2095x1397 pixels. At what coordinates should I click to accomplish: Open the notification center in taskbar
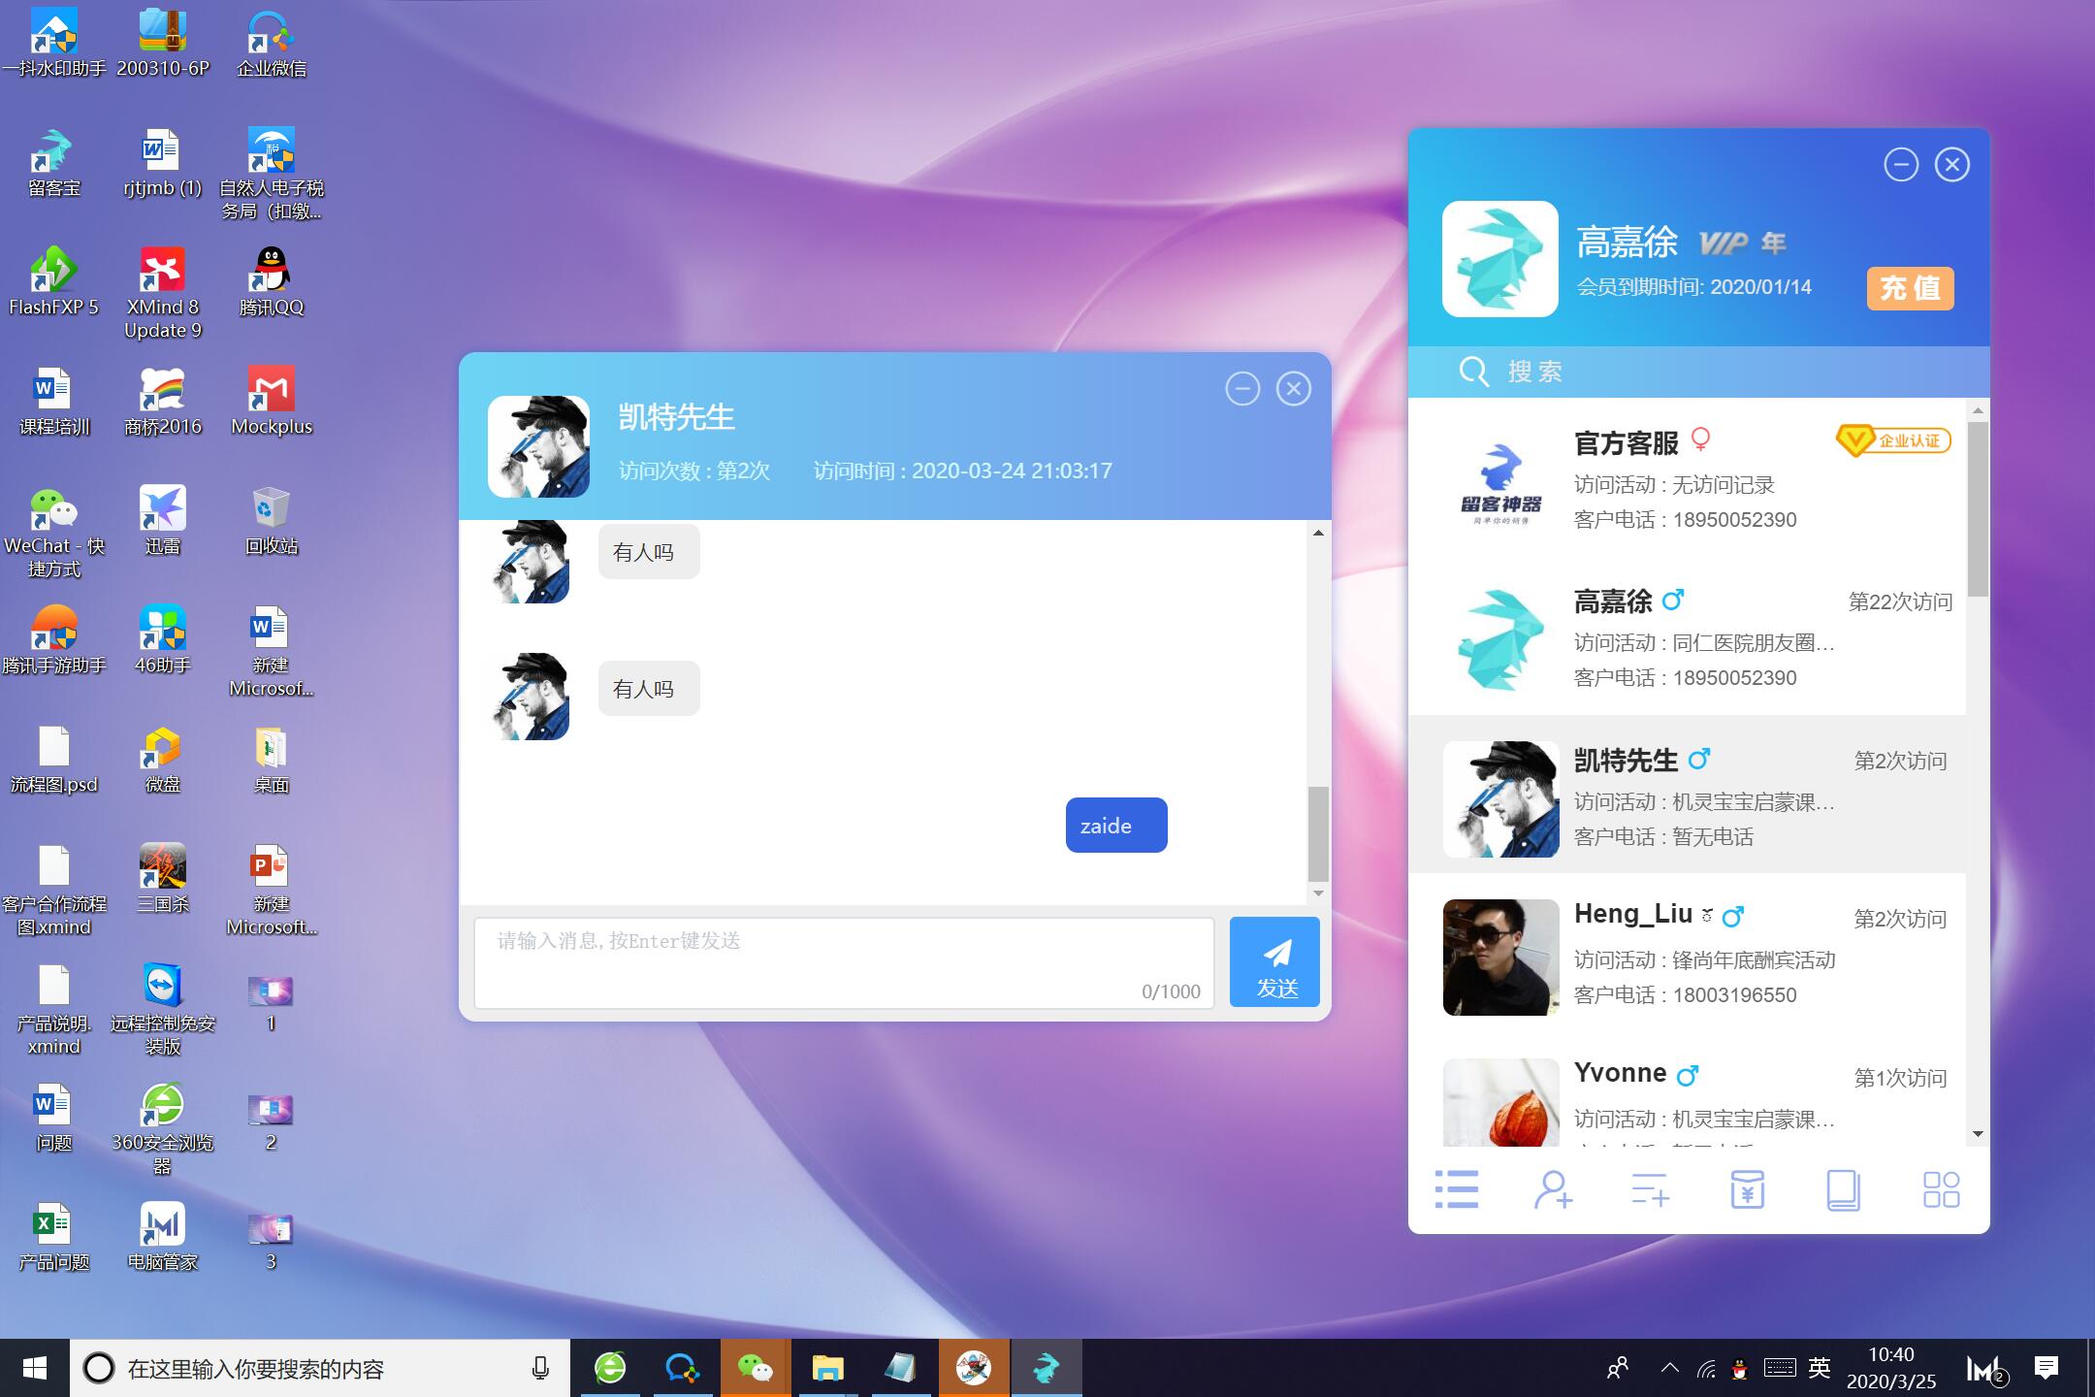(x=2047, y=1368)
